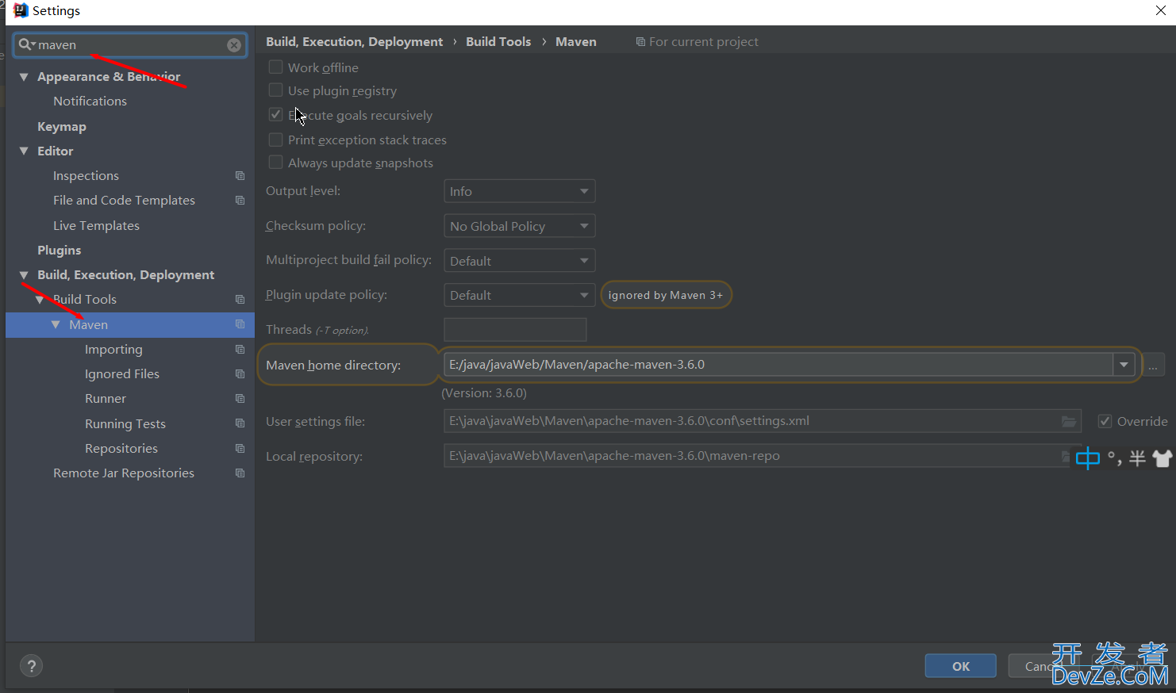This screenshot has width=1176, height=693.
Task: Click the project-level icon beside Build Tools
Action: [240, 300]
